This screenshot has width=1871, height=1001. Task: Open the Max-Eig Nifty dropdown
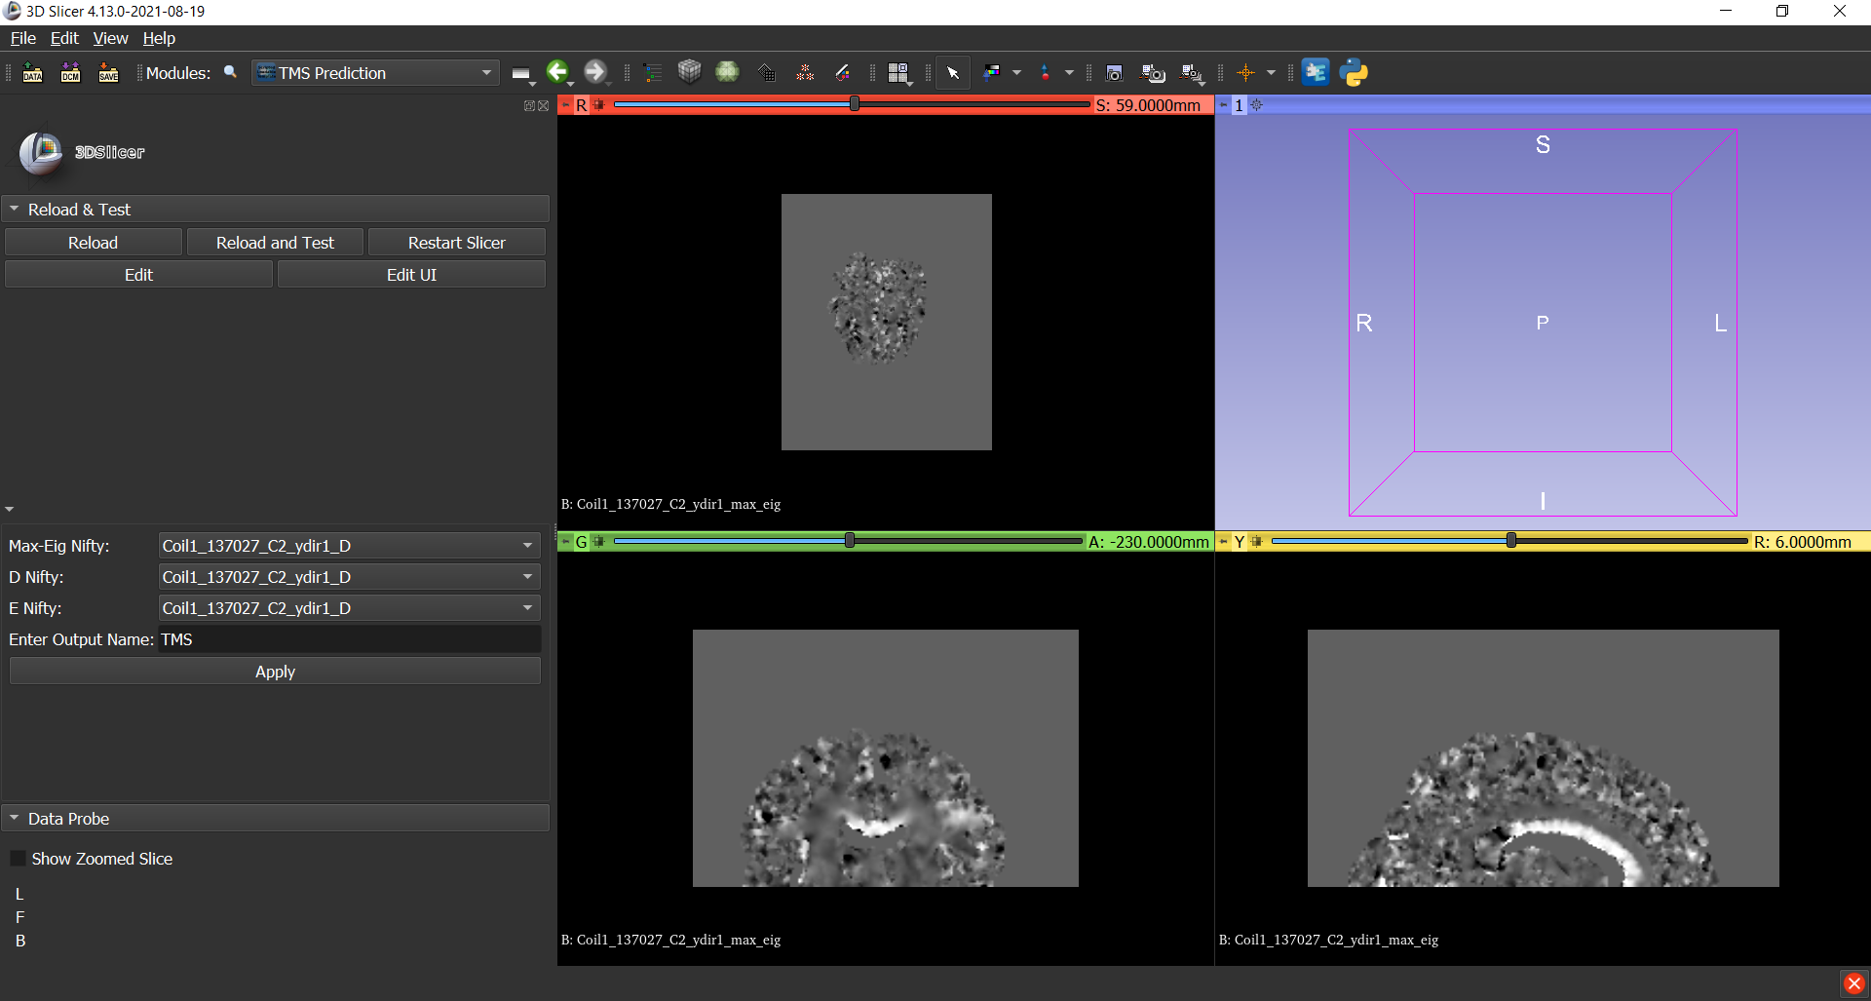[349, 546]
